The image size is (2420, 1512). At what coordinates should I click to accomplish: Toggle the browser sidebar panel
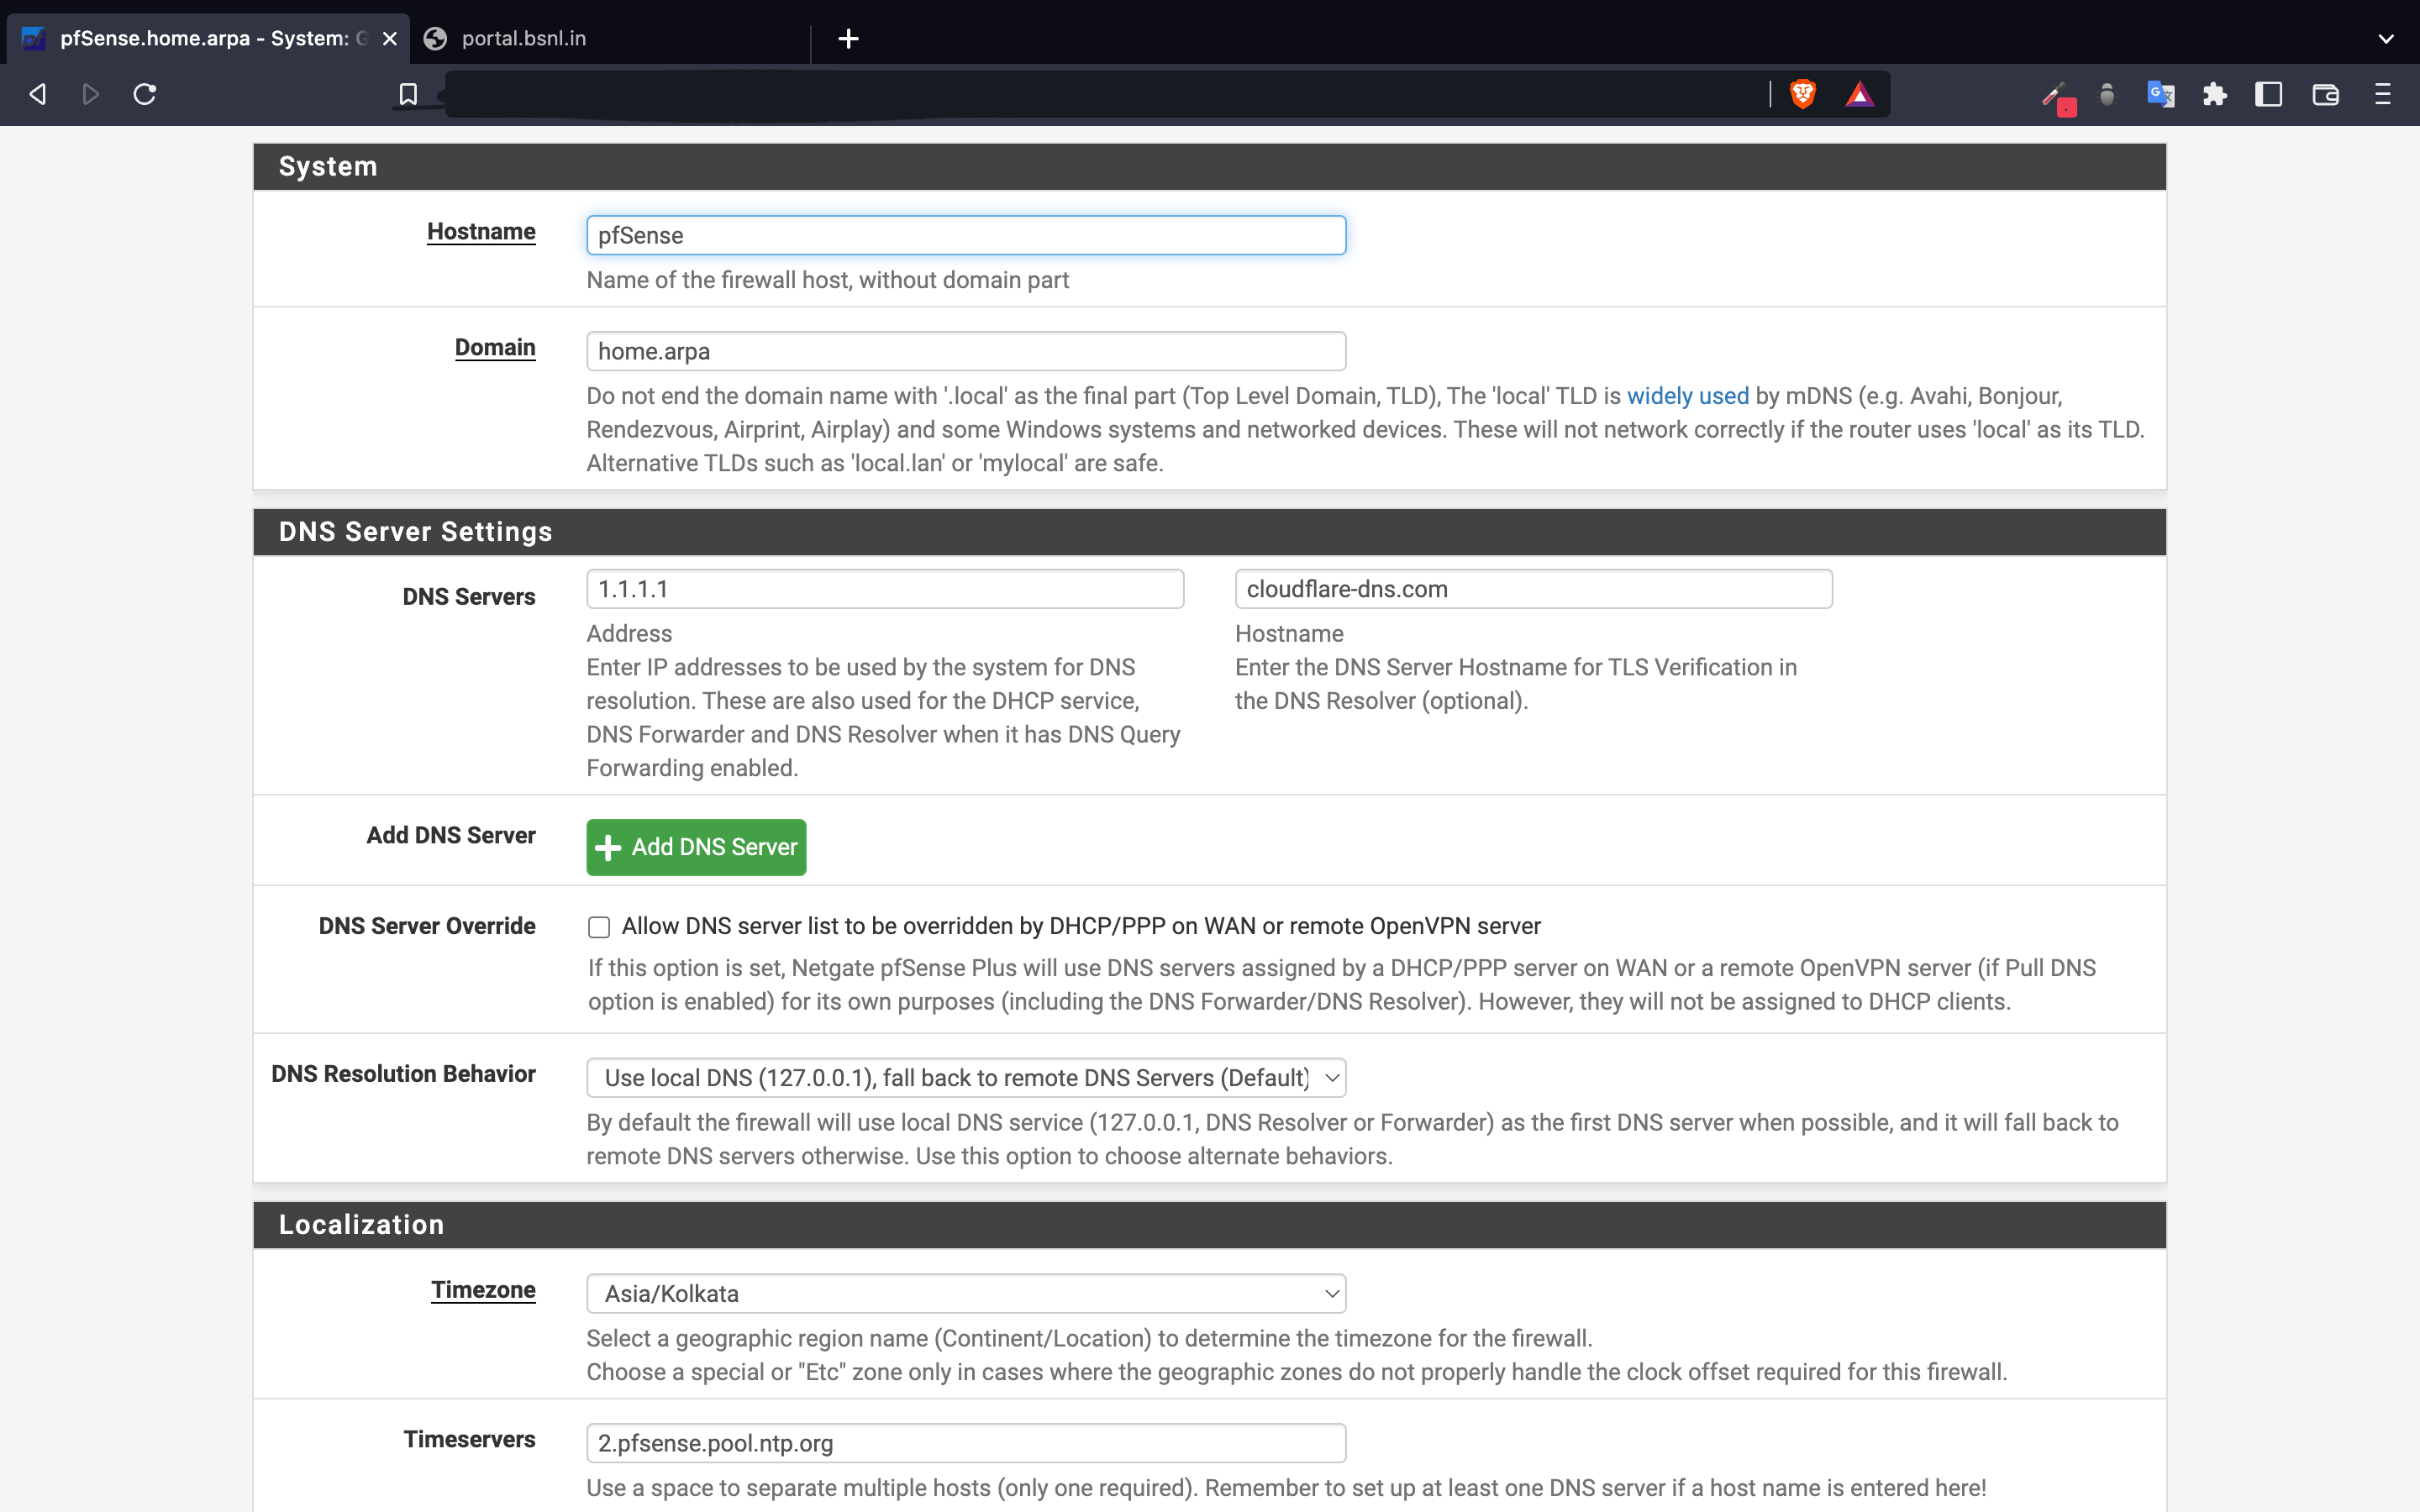pyautogui.click(x=2269, y=94)
